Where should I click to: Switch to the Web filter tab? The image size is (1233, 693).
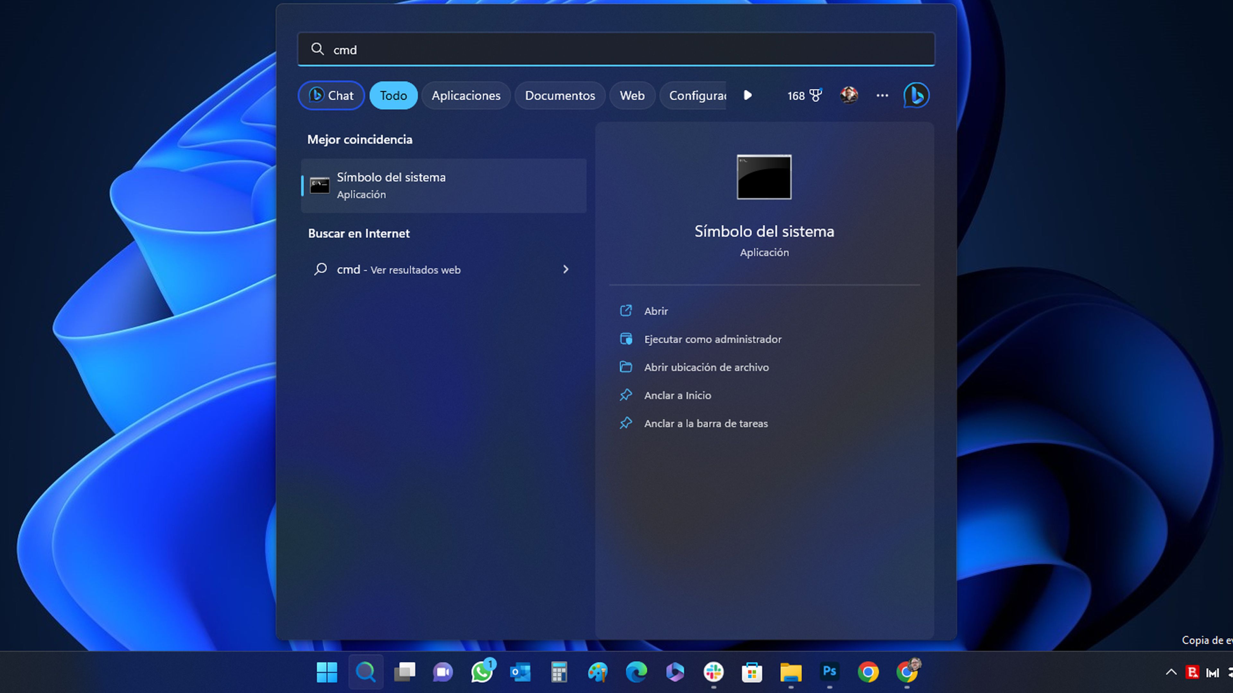632,96
